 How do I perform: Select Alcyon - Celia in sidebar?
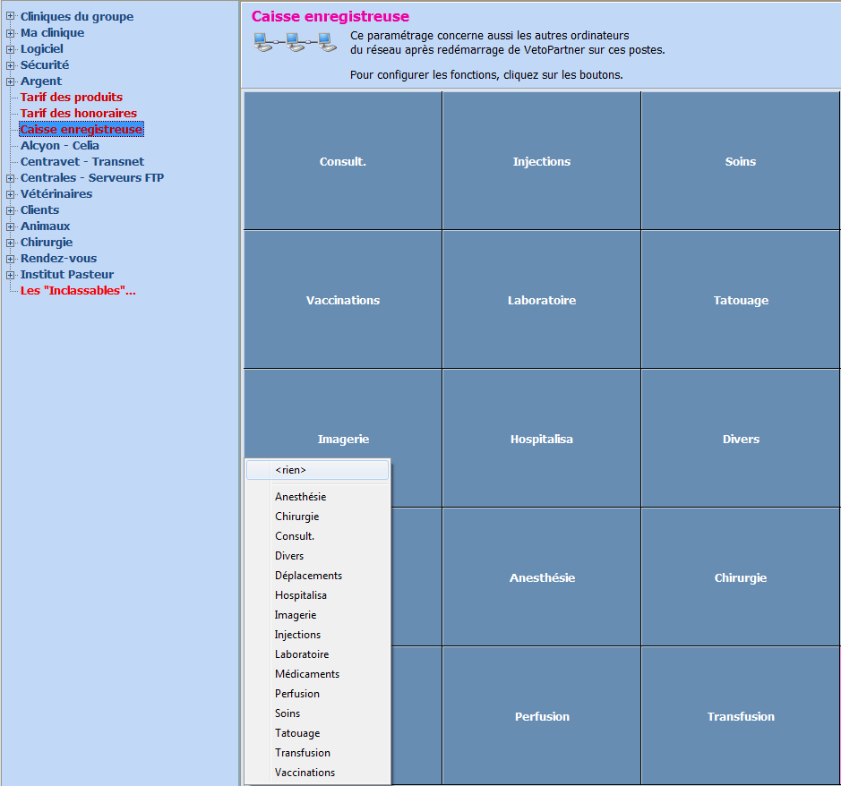59,146
